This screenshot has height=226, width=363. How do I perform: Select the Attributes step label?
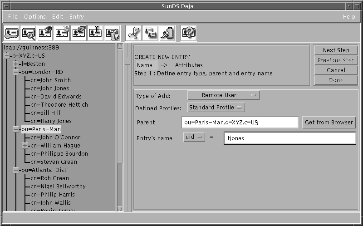(x=189, y=65)
